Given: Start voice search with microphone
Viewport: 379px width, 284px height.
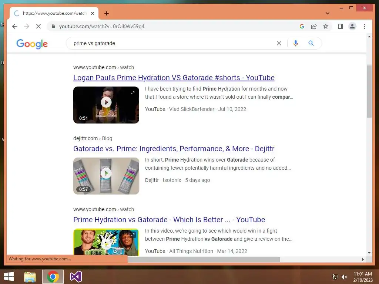Looking at the screenshot, I should [x=295, y=43].
